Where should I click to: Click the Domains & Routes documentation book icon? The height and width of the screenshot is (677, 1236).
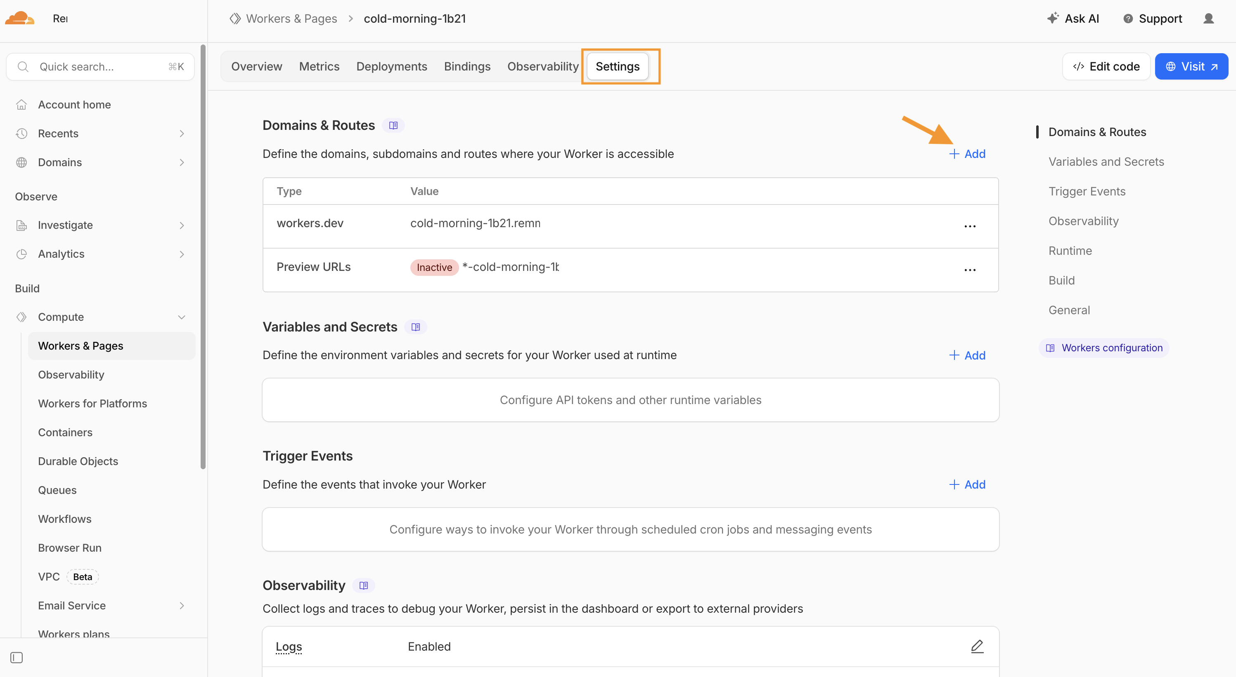(x=393, y=125)
